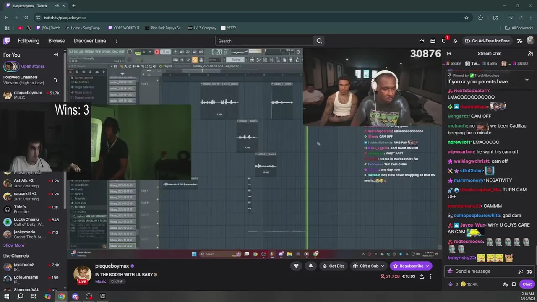Open LuckyChamu channel in sidebar
The image size is (537, 302).
pos(32,222)
